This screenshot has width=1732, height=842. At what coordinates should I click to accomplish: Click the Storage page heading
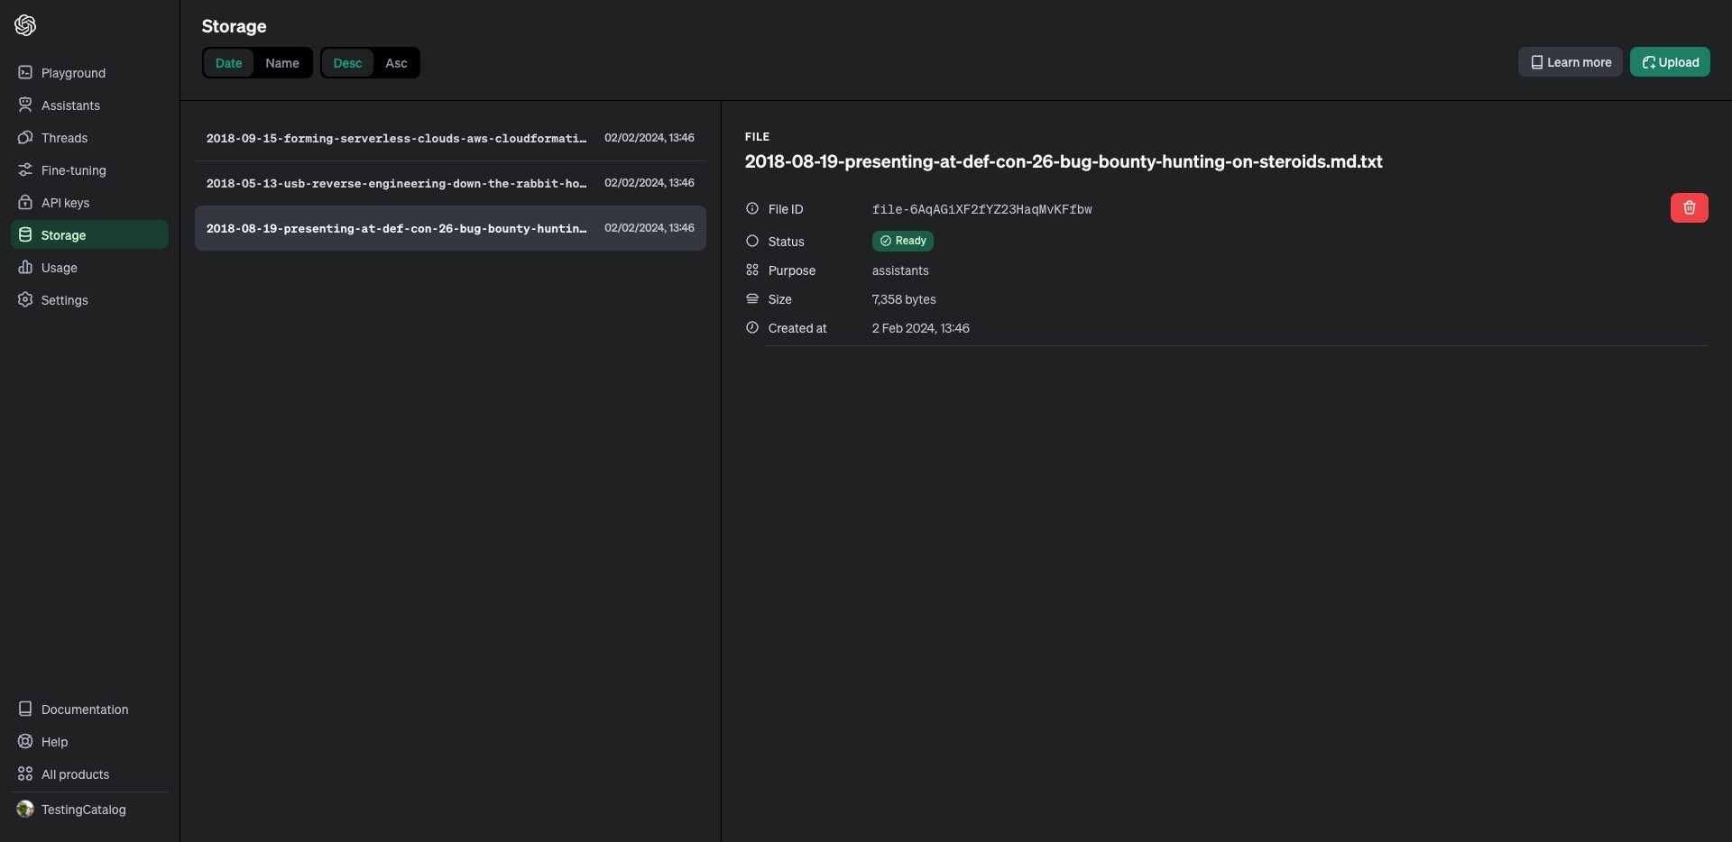click(x=234, y=26)
